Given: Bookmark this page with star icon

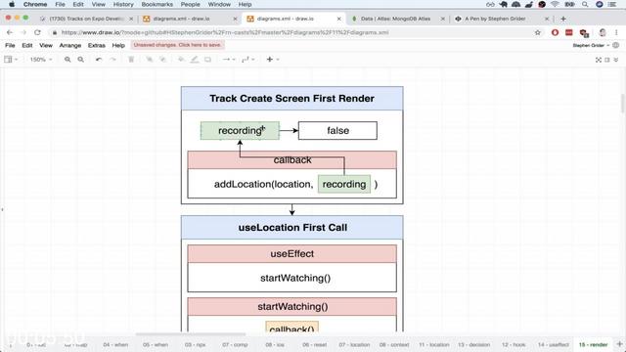Looking at the screenshot, I should [x=538, y=32].
